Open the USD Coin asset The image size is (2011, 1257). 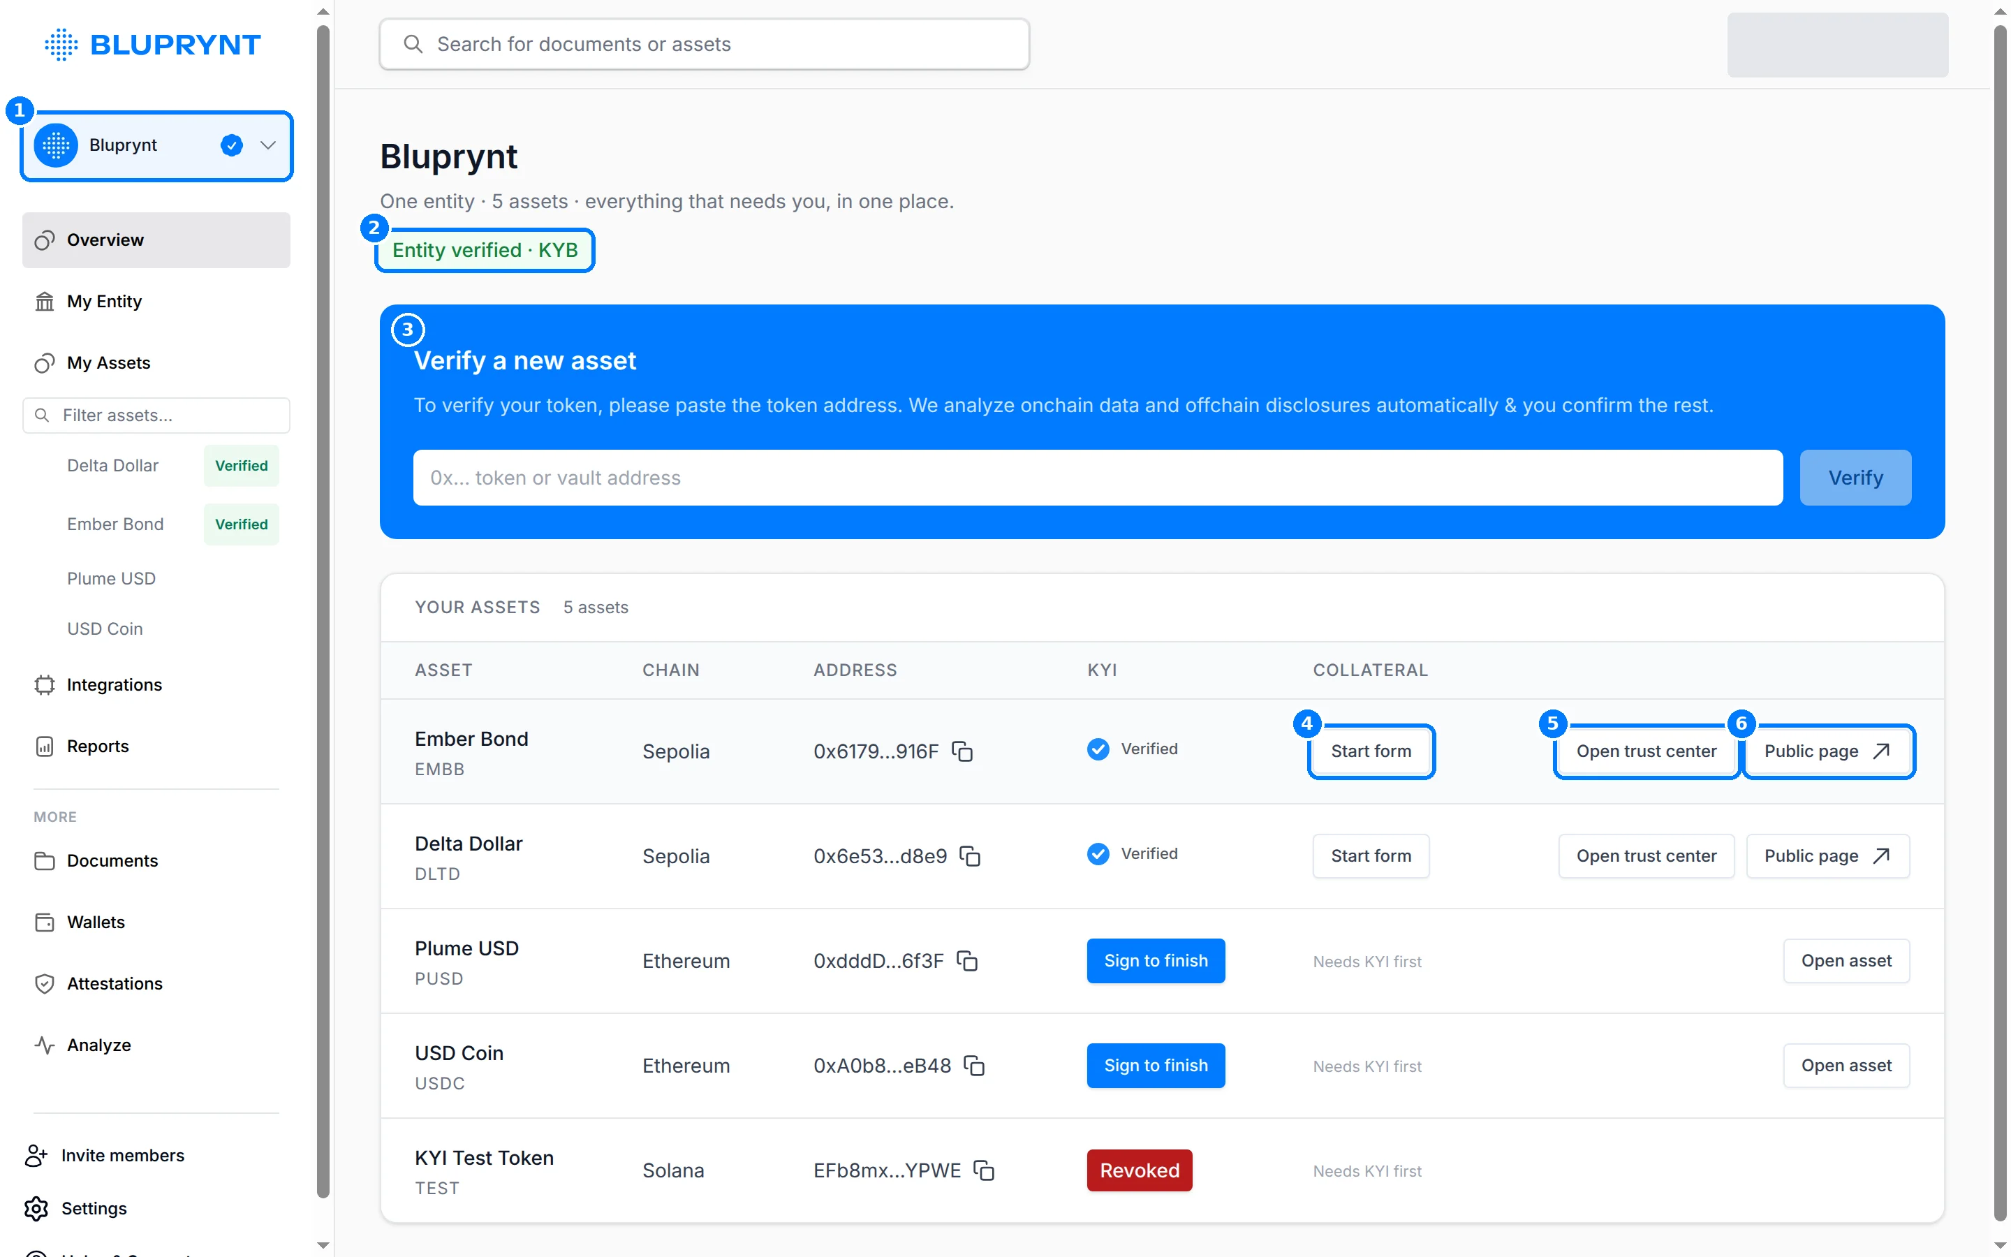(x=1846, y=1065)
